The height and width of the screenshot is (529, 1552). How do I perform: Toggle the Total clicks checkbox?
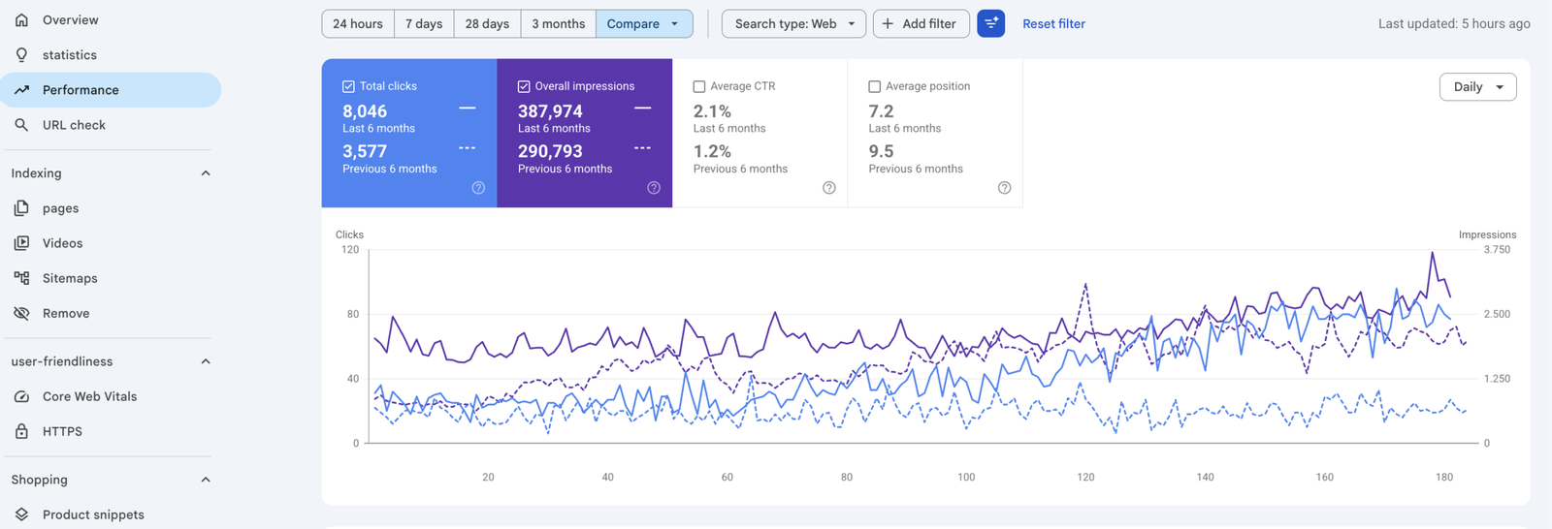click(x=348, y=86)
